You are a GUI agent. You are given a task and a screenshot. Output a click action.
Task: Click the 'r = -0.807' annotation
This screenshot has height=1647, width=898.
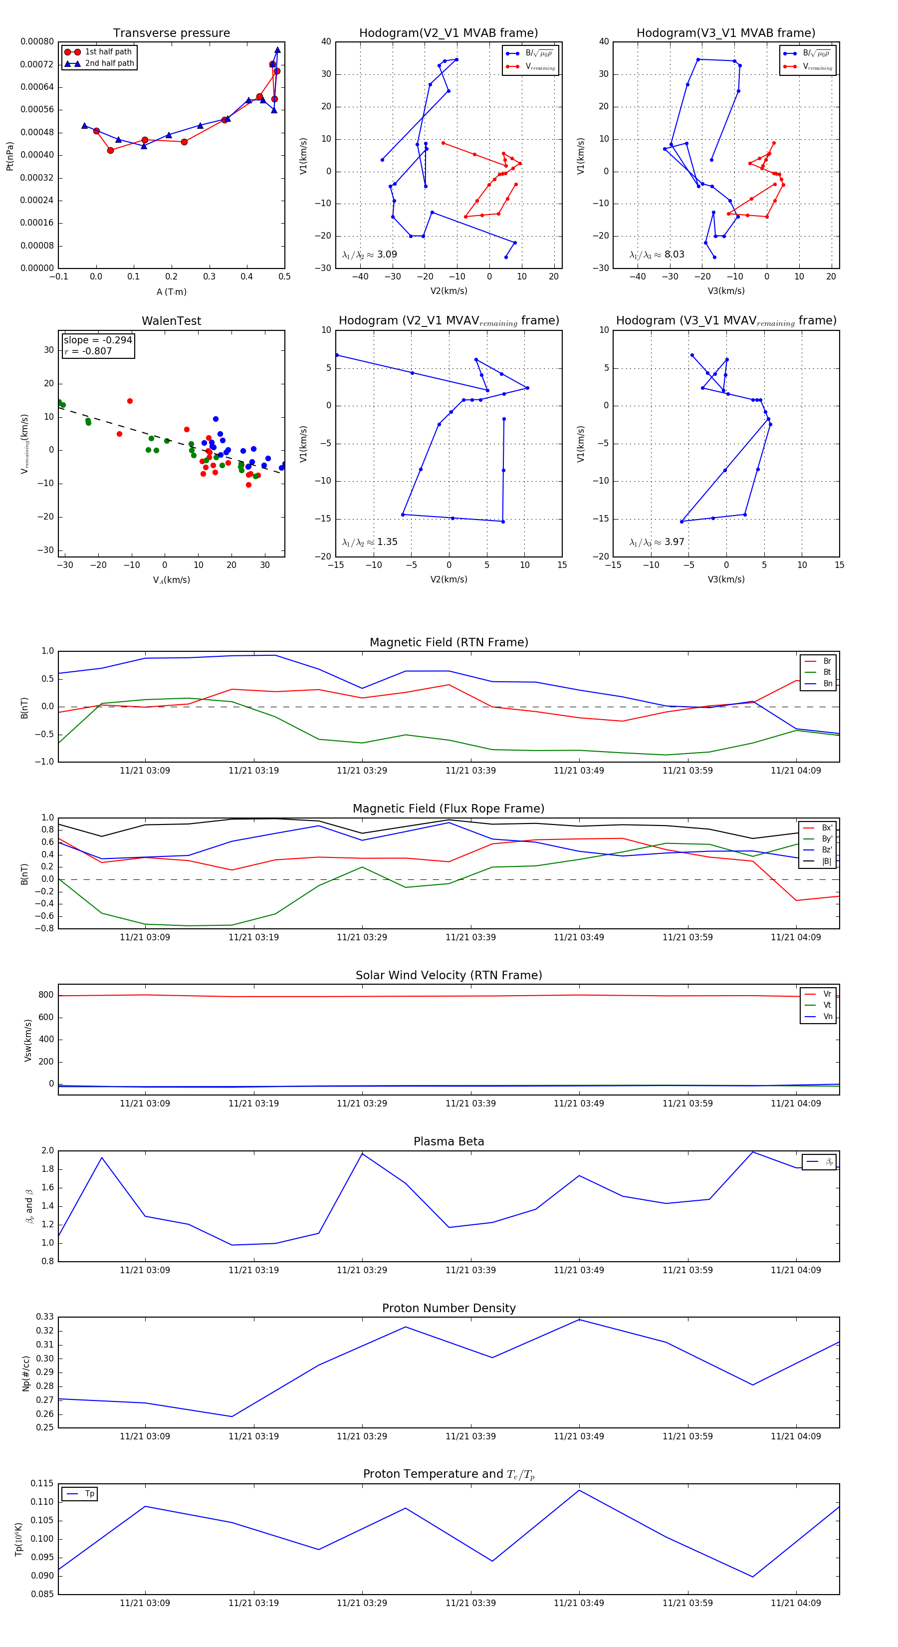tap(88, 351)
